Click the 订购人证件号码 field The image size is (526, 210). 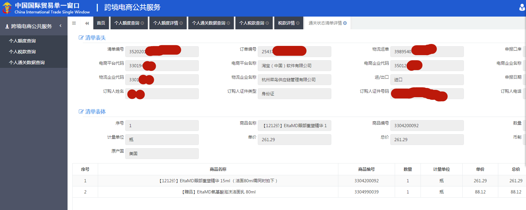click(427, 94)
